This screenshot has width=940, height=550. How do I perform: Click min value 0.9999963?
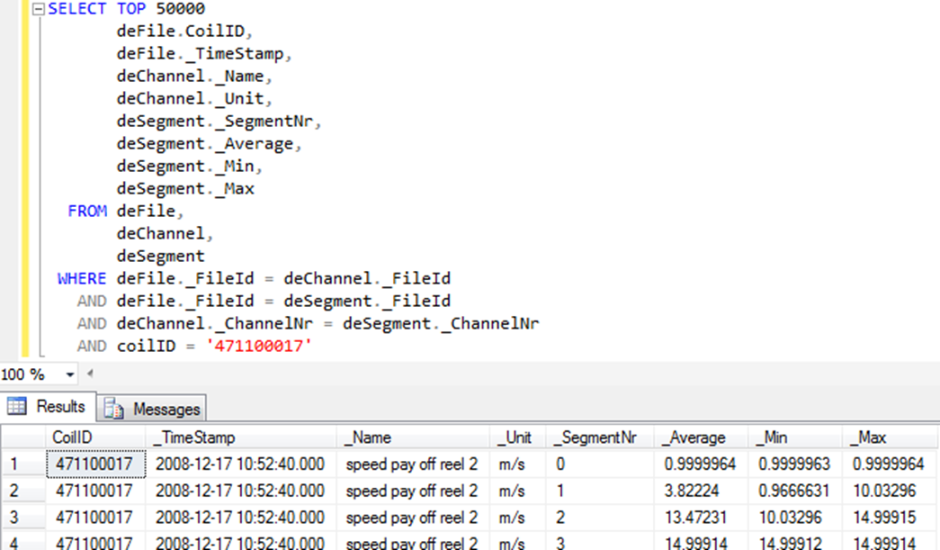point(795,464)
